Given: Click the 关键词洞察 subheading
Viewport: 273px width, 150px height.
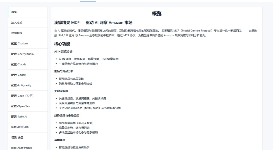Looking at the screenshot, I should [61, 91].
